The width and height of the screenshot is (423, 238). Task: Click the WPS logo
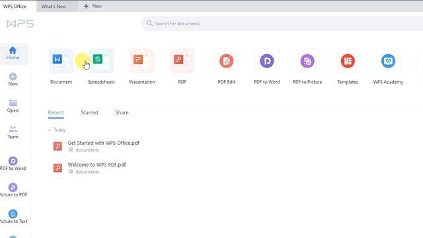[20, 24]
